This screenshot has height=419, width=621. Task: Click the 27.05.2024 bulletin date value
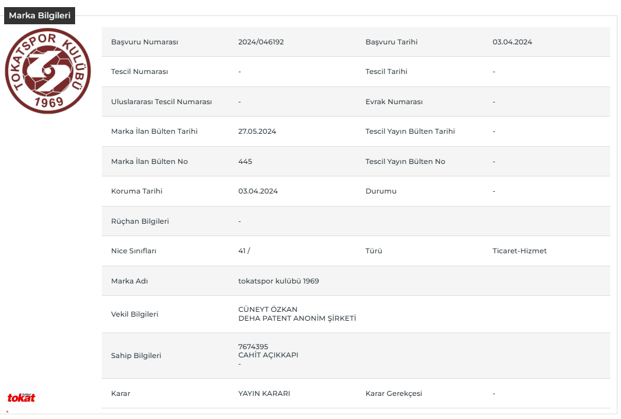tap(257, 131)
